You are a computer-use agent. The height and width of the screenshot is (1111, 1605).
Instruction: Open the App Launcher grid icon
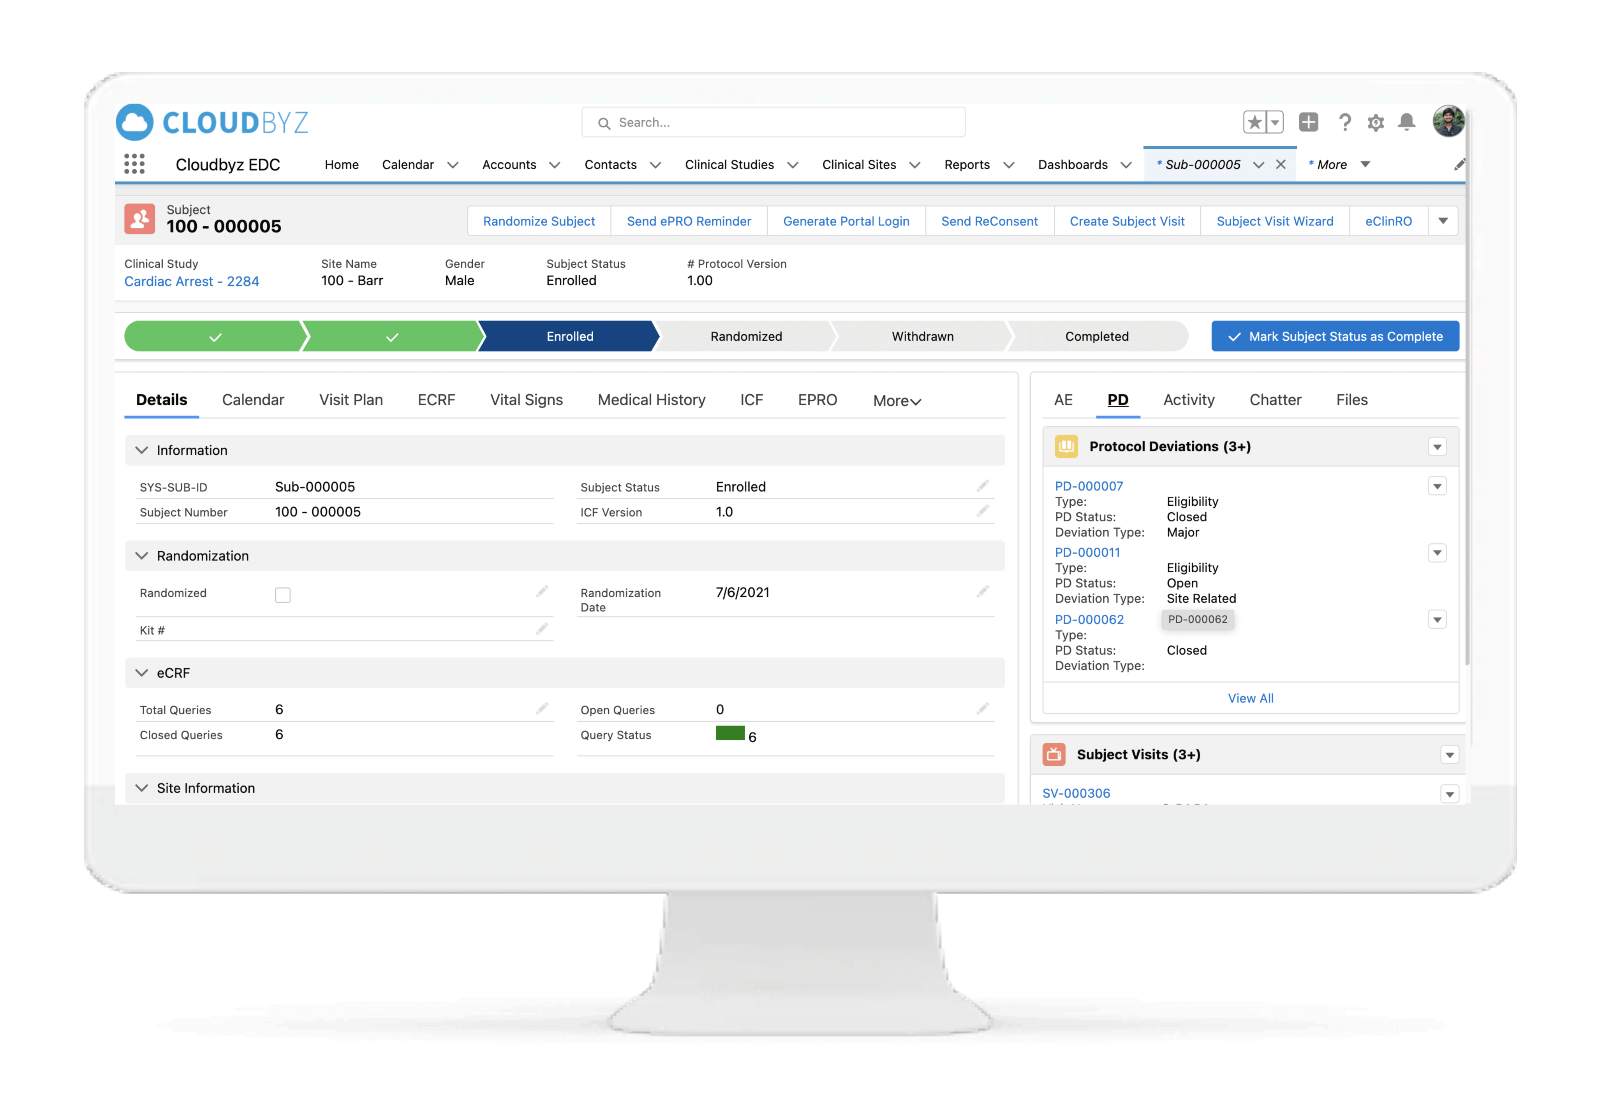pyautogui.click(x=134, y=164)
